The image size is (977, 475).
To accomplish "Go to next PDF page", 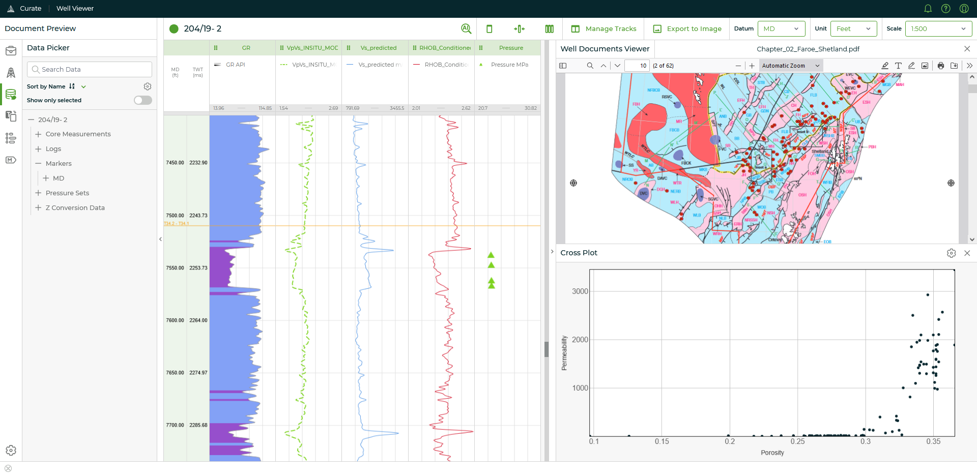I will 617,66.
